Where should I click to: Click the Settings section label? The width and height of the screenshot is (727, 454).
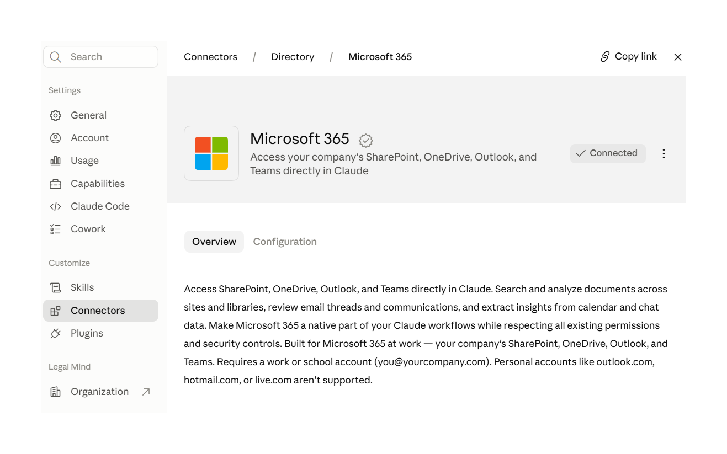coord(65,90)
